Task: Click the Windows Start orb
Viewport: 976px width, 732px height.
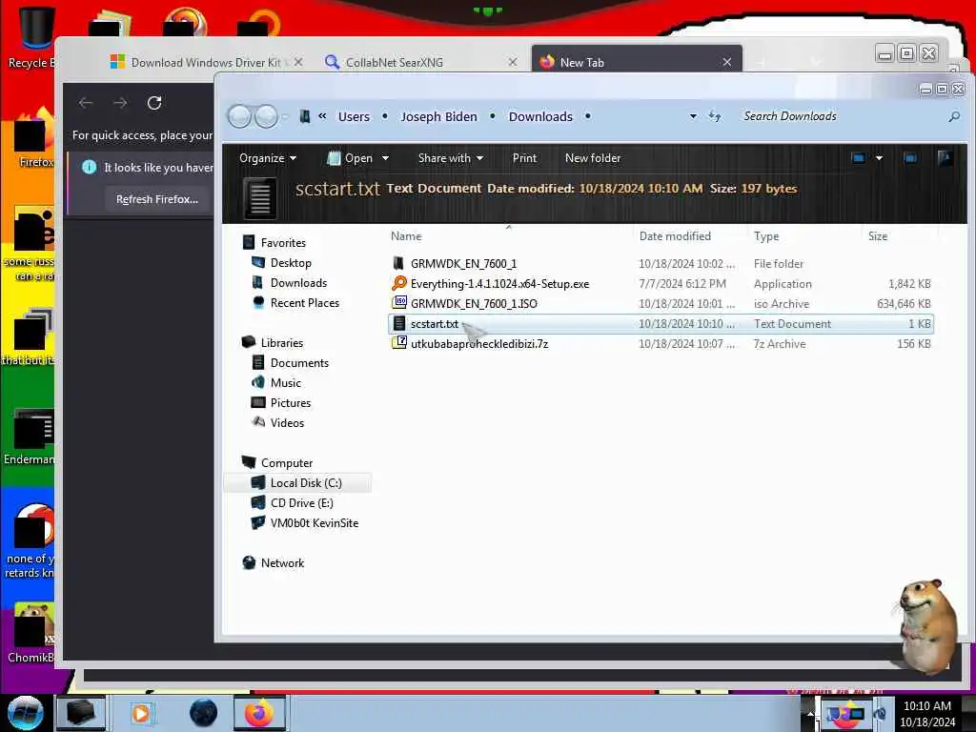Action: 25,713
